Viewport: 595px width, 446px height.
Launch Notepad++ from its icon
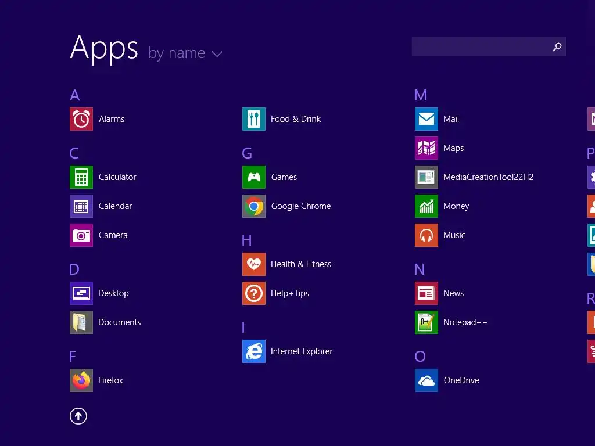(426, 322)
